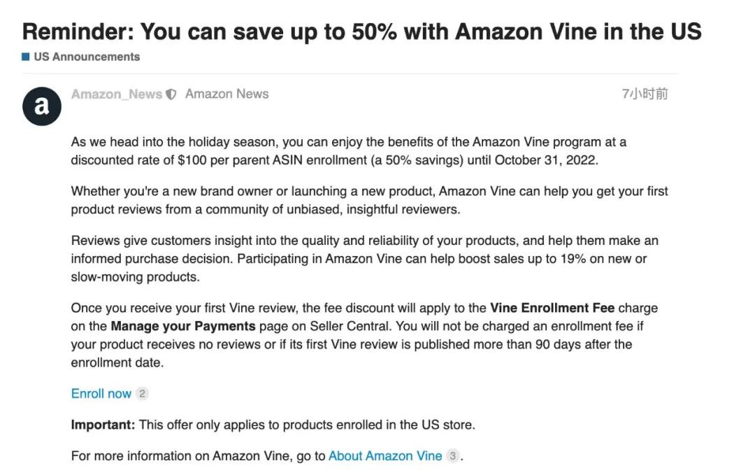Click the bold Important: label

[x=103, y=425]
